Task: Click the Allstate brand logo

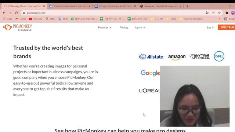Action: 151,57
